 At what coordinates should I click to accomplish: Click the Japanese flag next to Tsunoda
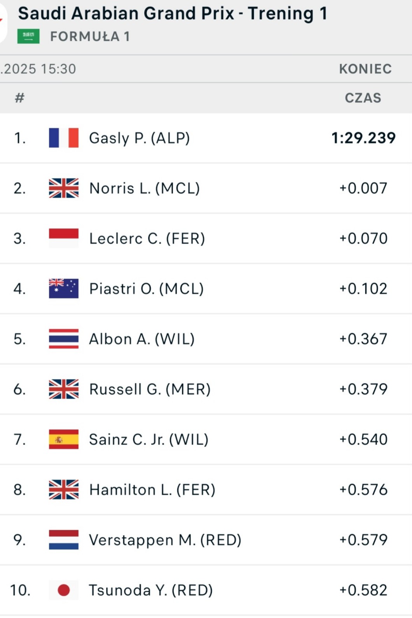click(64, 590)
